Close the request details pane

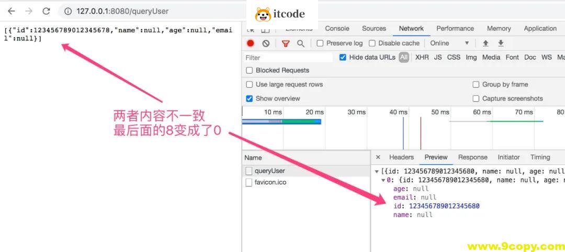click(378, 157)
